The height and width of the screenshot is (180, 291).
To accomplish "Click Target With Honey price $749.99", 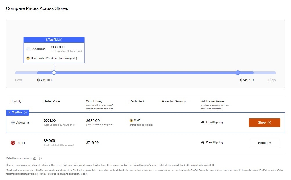I will [x=92, y=143].
